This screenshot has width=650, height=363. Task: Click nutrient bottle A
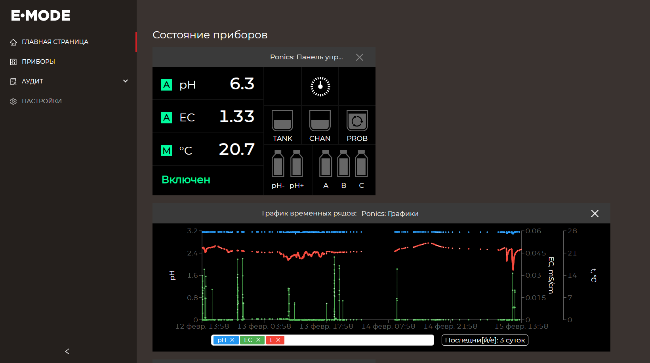click(x=326, y=164)
